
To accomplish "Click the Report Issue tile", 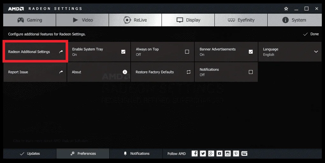I will point(35,72).
